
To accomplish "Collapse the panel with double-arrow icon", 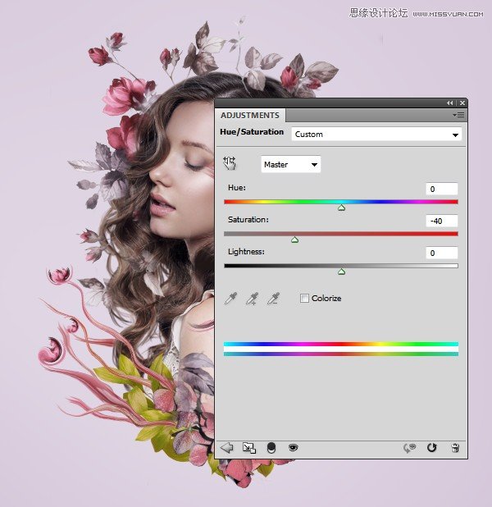I will [x=449, y=103].
